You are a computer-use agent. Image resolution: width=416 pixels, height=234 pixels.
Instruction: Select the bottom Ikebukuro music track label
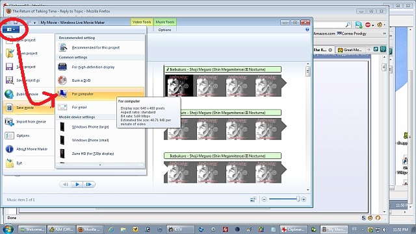(222, 156)
